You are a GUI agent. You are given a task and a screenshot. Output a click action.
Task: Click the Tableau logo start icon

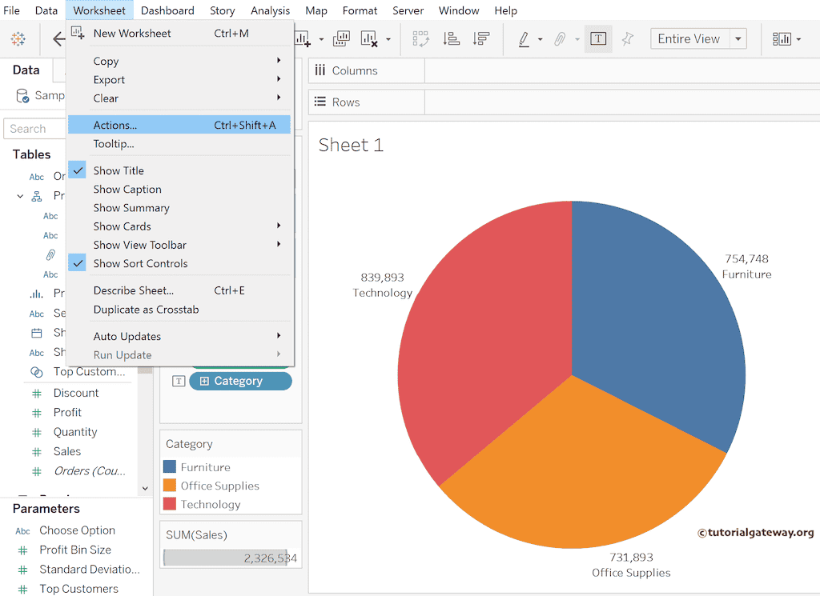point(18,38)
